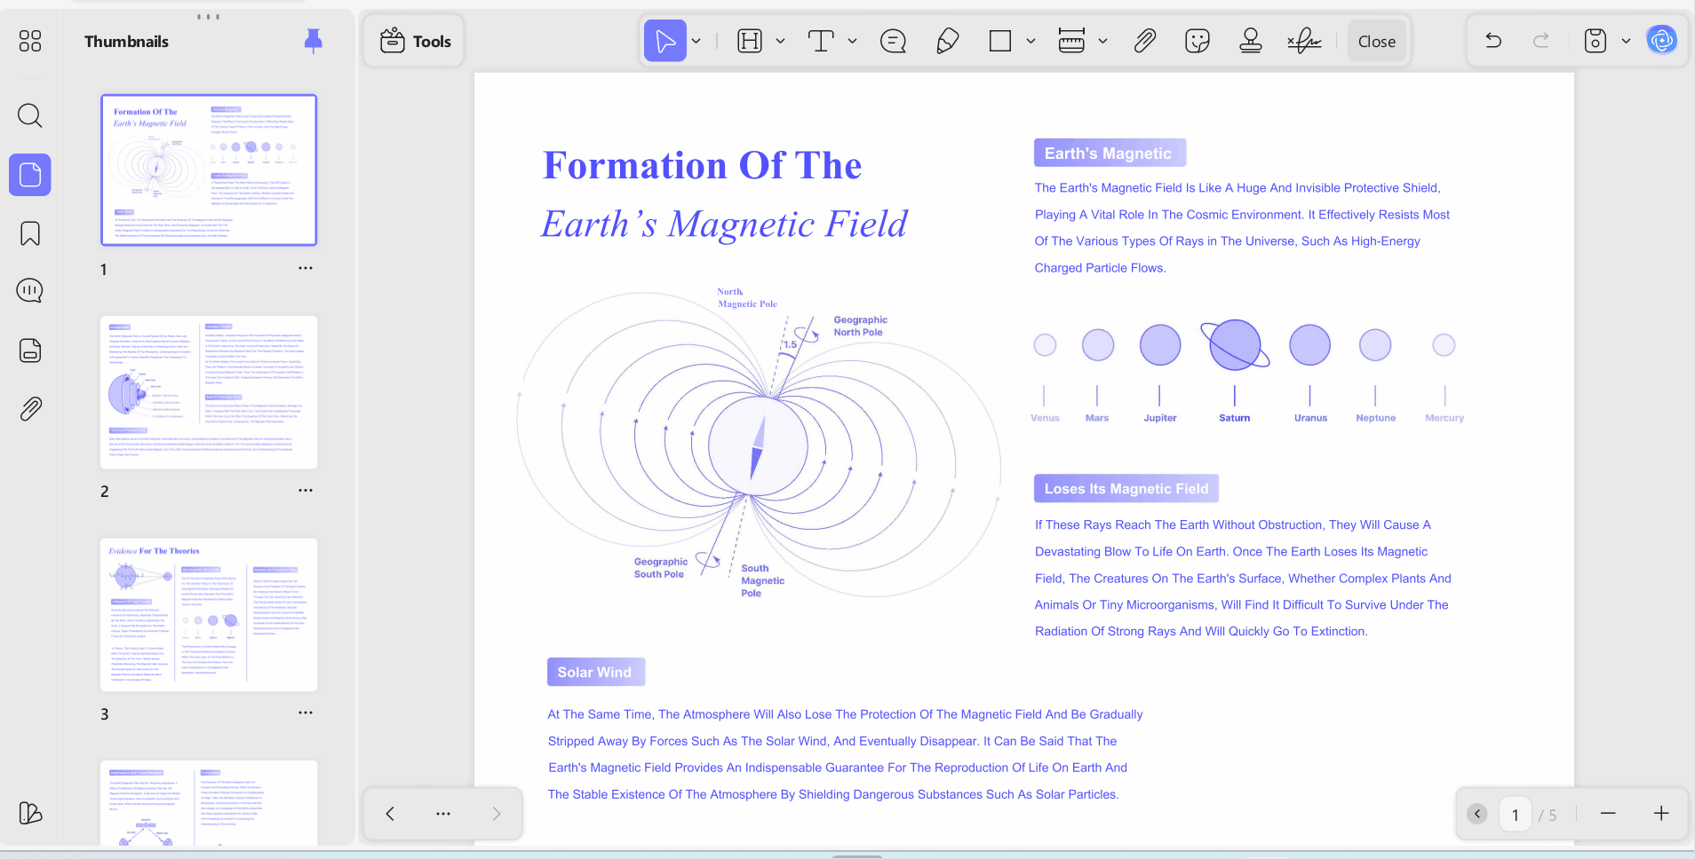Expand the save options dropdown
This screenshot has width=1695, height=859.
coord(1626,41)
